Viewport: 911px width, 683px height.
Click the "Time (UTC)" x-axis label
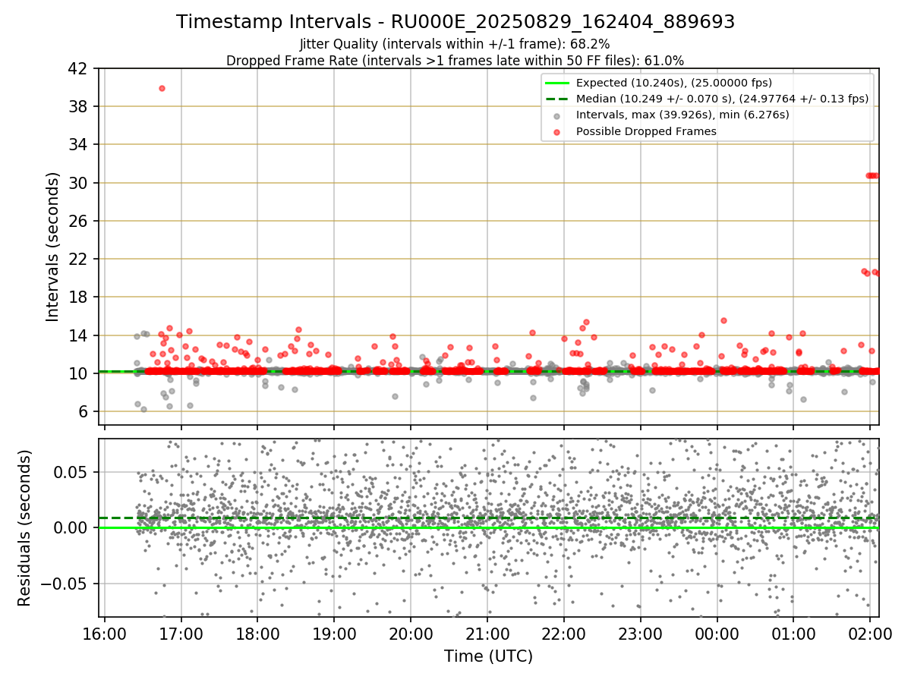(488, 656)
